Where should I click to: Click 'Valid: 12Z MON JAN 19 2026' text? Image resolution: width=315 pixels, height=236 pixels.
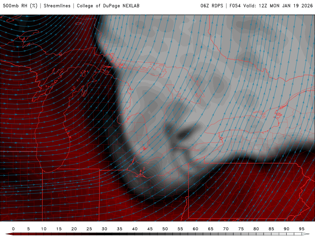coord(278,6)
